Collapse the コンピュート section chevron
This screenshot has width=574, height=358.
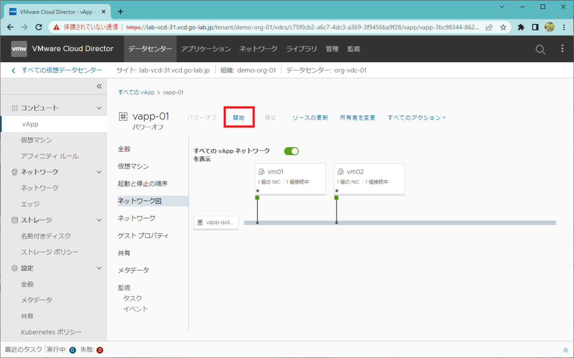coord(99,108)
